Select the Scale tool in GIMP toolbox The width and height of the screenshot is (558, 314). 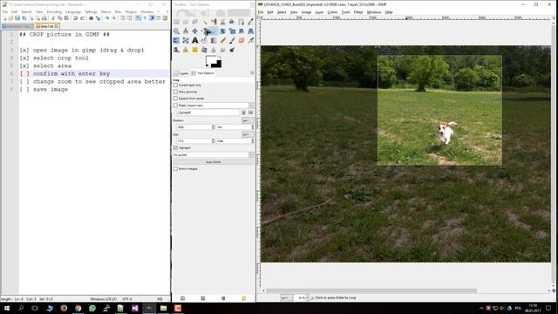(232, 31)
